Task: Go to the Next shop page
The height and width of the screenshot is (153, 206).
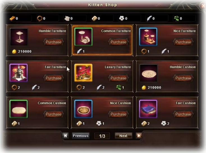Action: click(x=123, y=136)
